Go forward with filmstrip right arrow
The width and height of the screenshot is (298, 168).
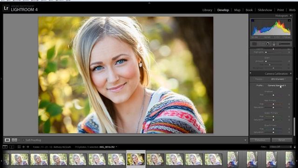pos(28,147)
